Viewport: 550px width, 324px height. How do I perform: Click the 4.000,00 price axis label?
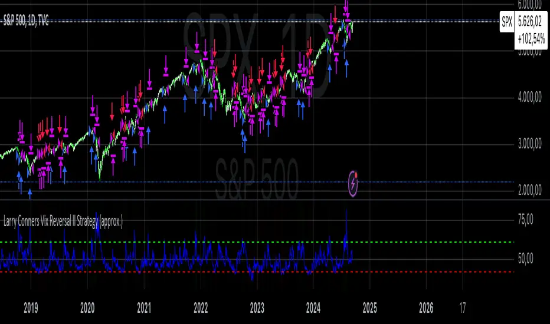click(x=530, y=97)
